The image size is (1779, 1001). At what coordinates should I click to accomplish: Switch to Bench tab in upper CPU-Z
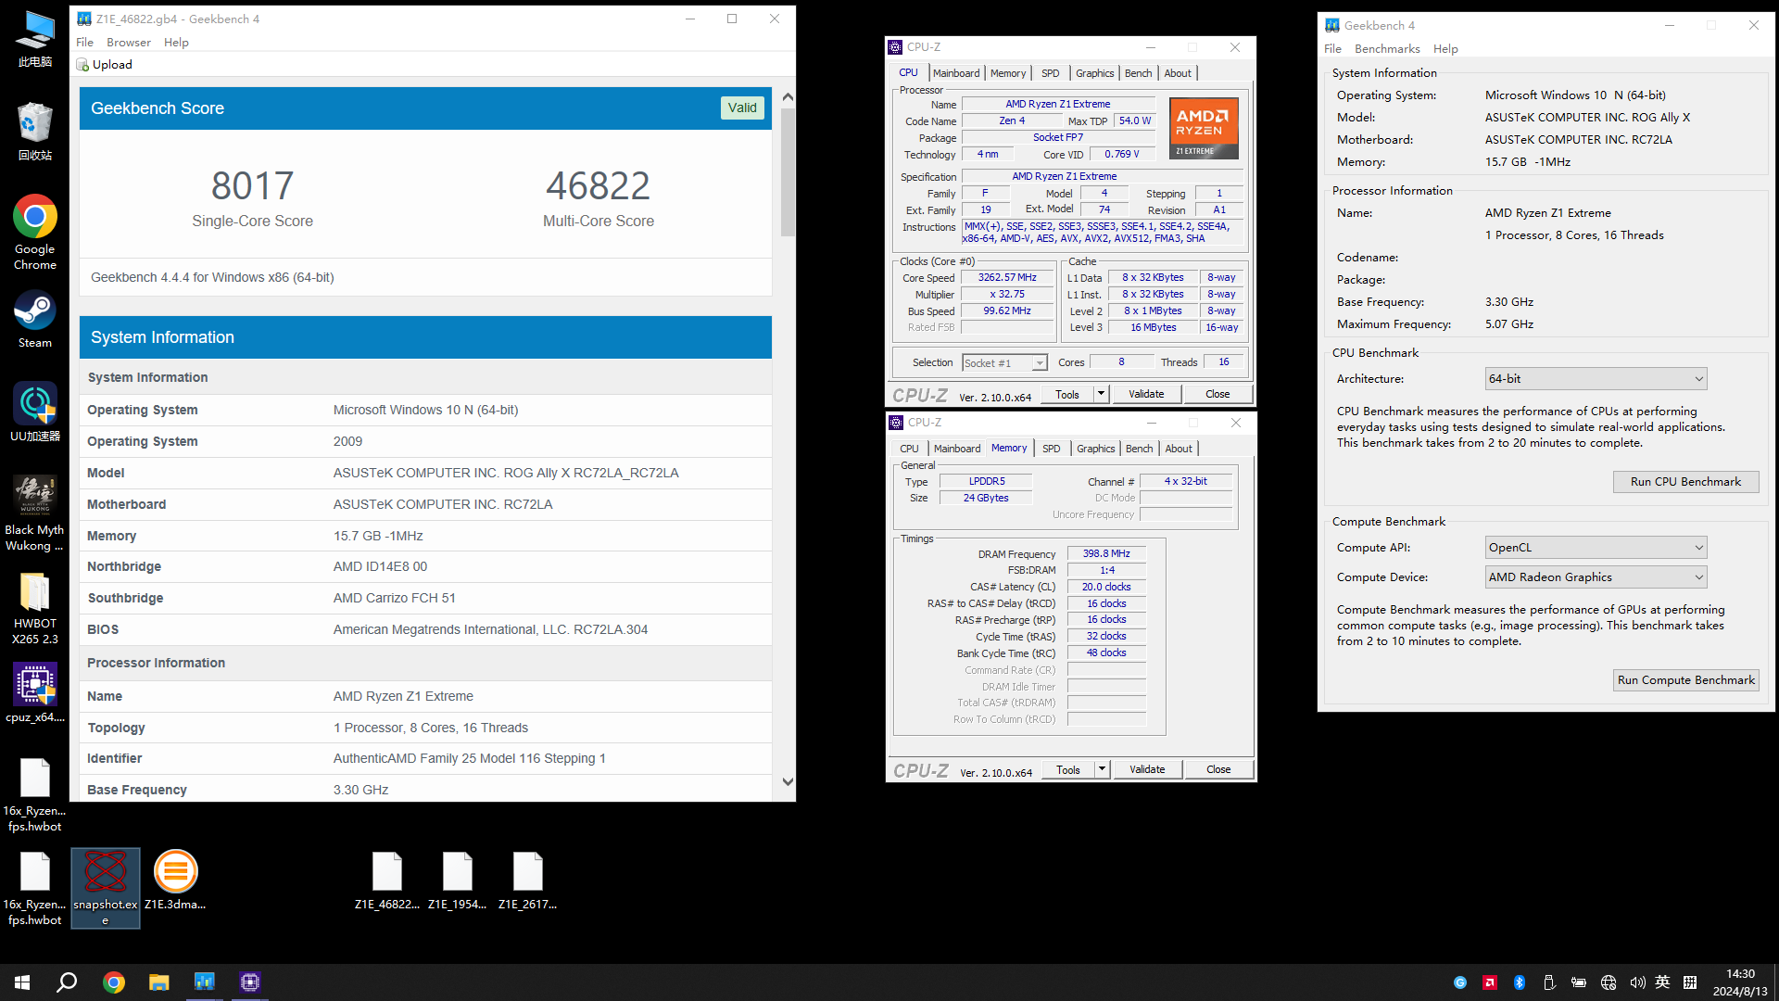pyautogui.click(x=1139, y=73)
